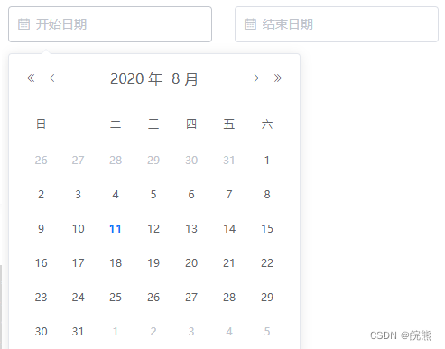Select date 13 in the calendar

click(x=191, y=229)
